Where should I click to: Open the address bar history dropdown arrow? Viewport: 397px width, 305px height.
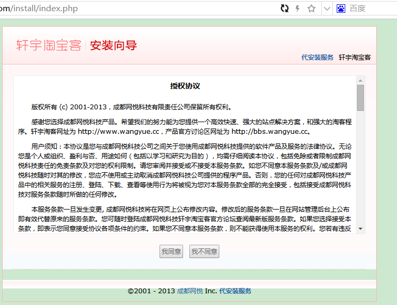[x=325, y=9]
